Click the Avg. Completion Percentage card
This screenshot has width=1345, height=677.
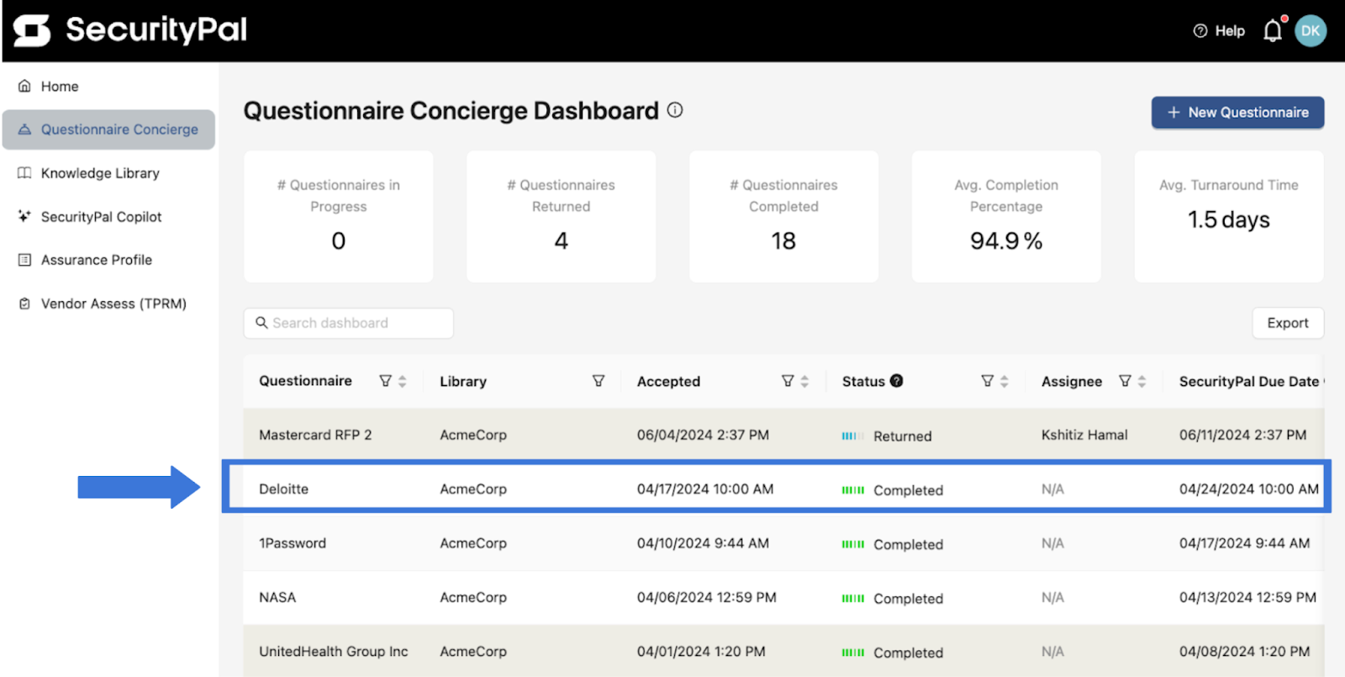1006,217
